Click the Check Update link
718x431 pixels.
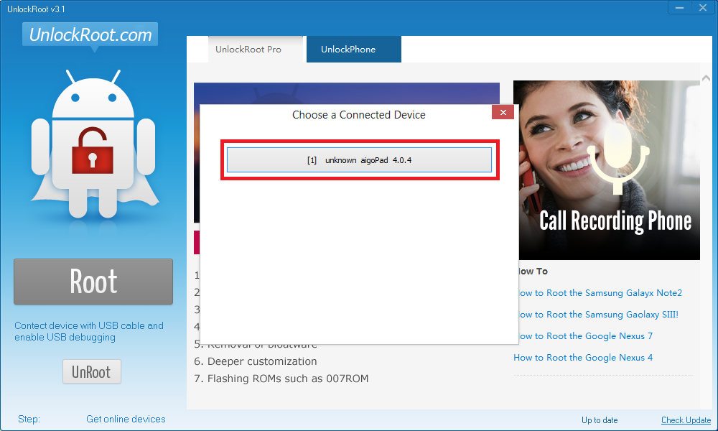click(686, 420)
